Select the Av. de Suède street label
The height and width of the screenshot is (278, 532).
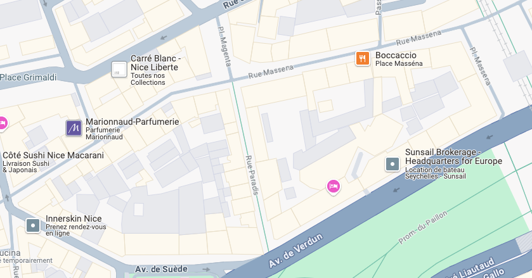[x=161, y=270]
